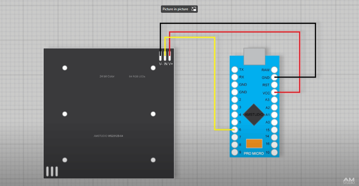Viewport: 359px width, 186px height.
Task: Click the RX pin on Pro Micro
Action: [234, 77]
